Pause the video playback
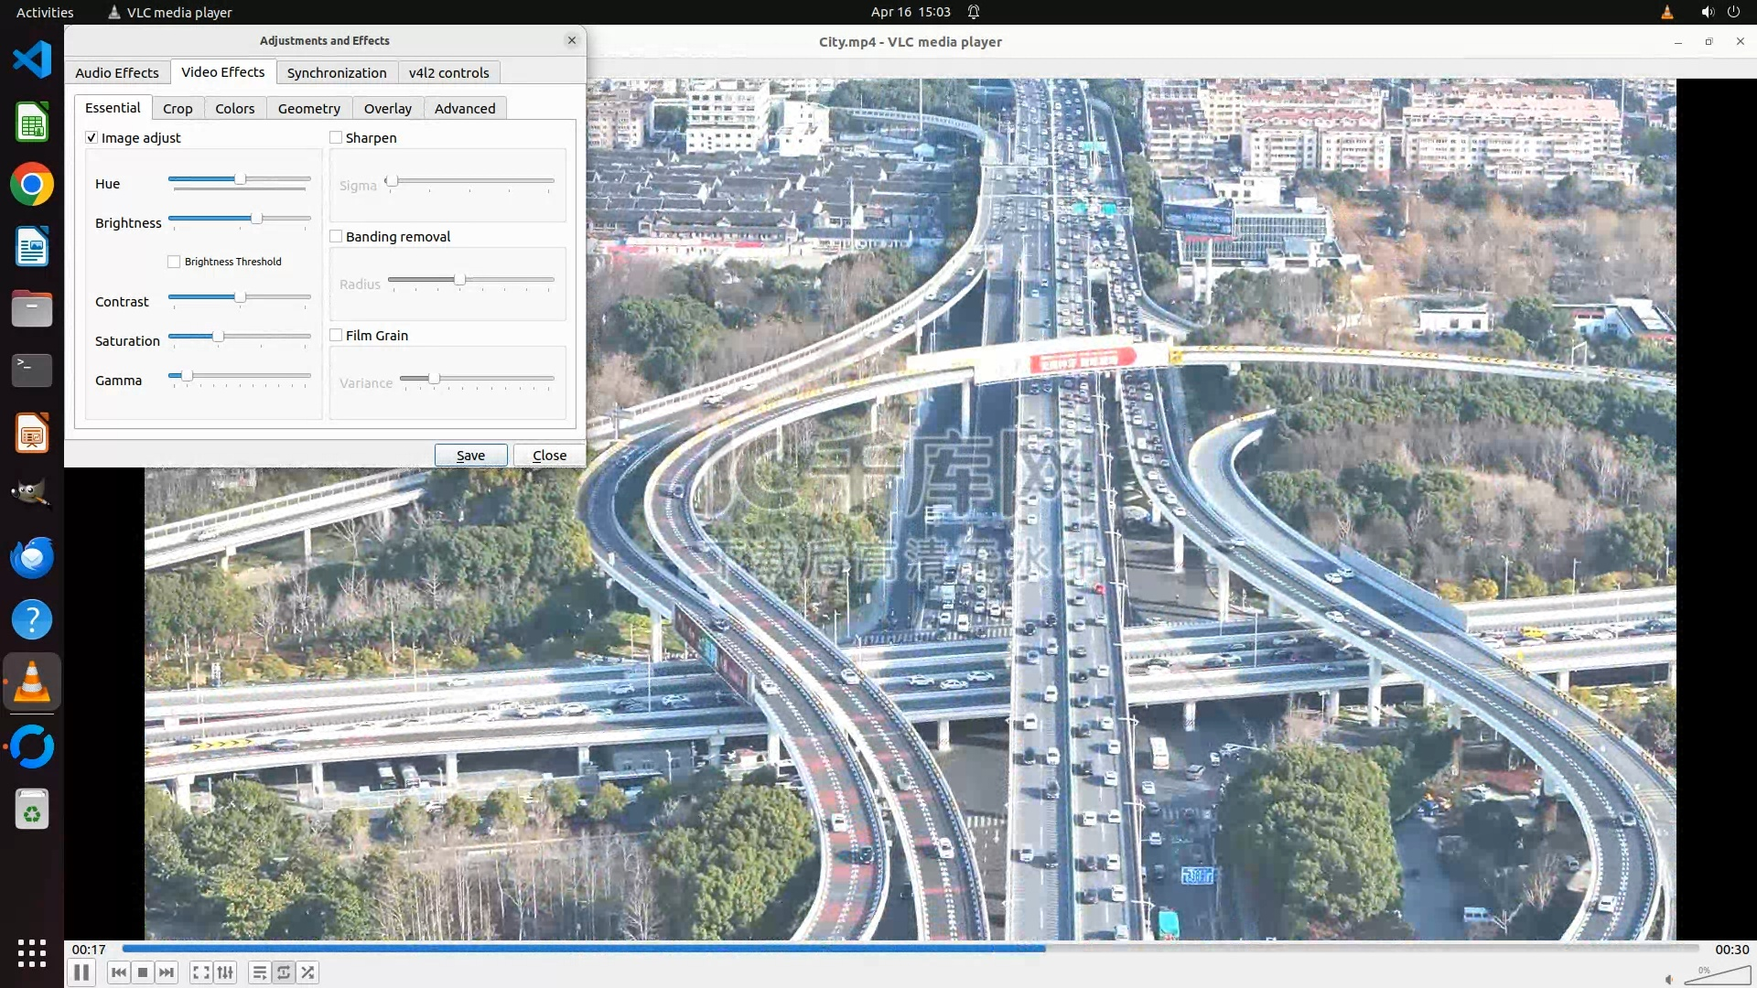Viewport: 1757px width, 988px height. [x=81, y=972]
